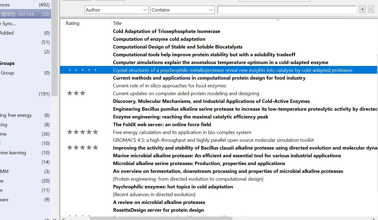Click the left arrow of the horizontal scrollbar

(x=63, y=219)
